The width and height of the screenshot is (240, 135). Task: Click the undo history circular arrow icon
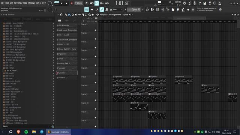[184, 3]
